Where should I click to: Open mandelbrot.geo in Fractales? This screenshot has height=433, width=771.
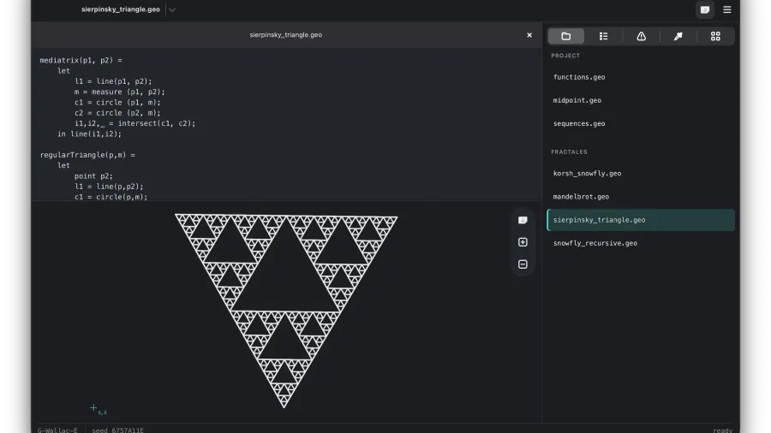point(581,197)
